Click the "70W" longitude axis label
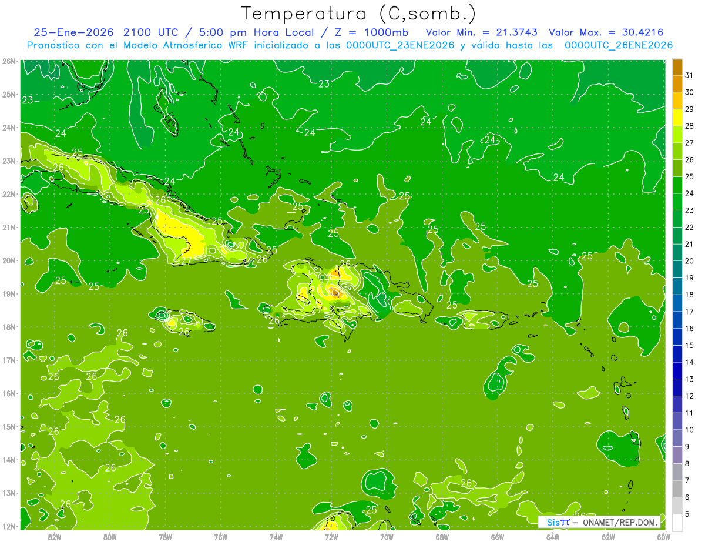 point(387,536)
